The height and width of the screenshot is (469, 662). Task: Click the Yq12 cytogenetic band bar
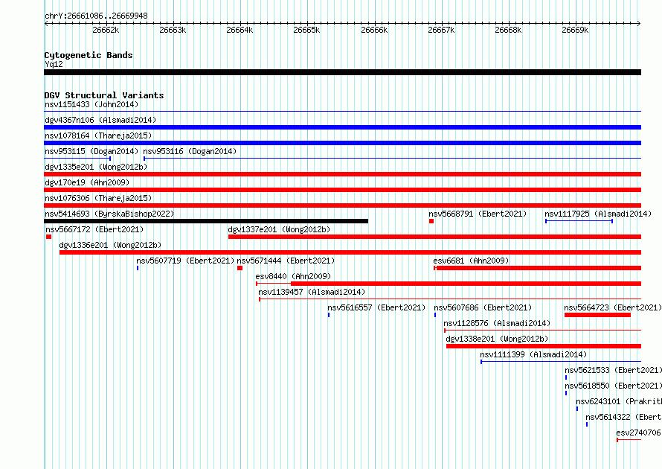[342, 72]
